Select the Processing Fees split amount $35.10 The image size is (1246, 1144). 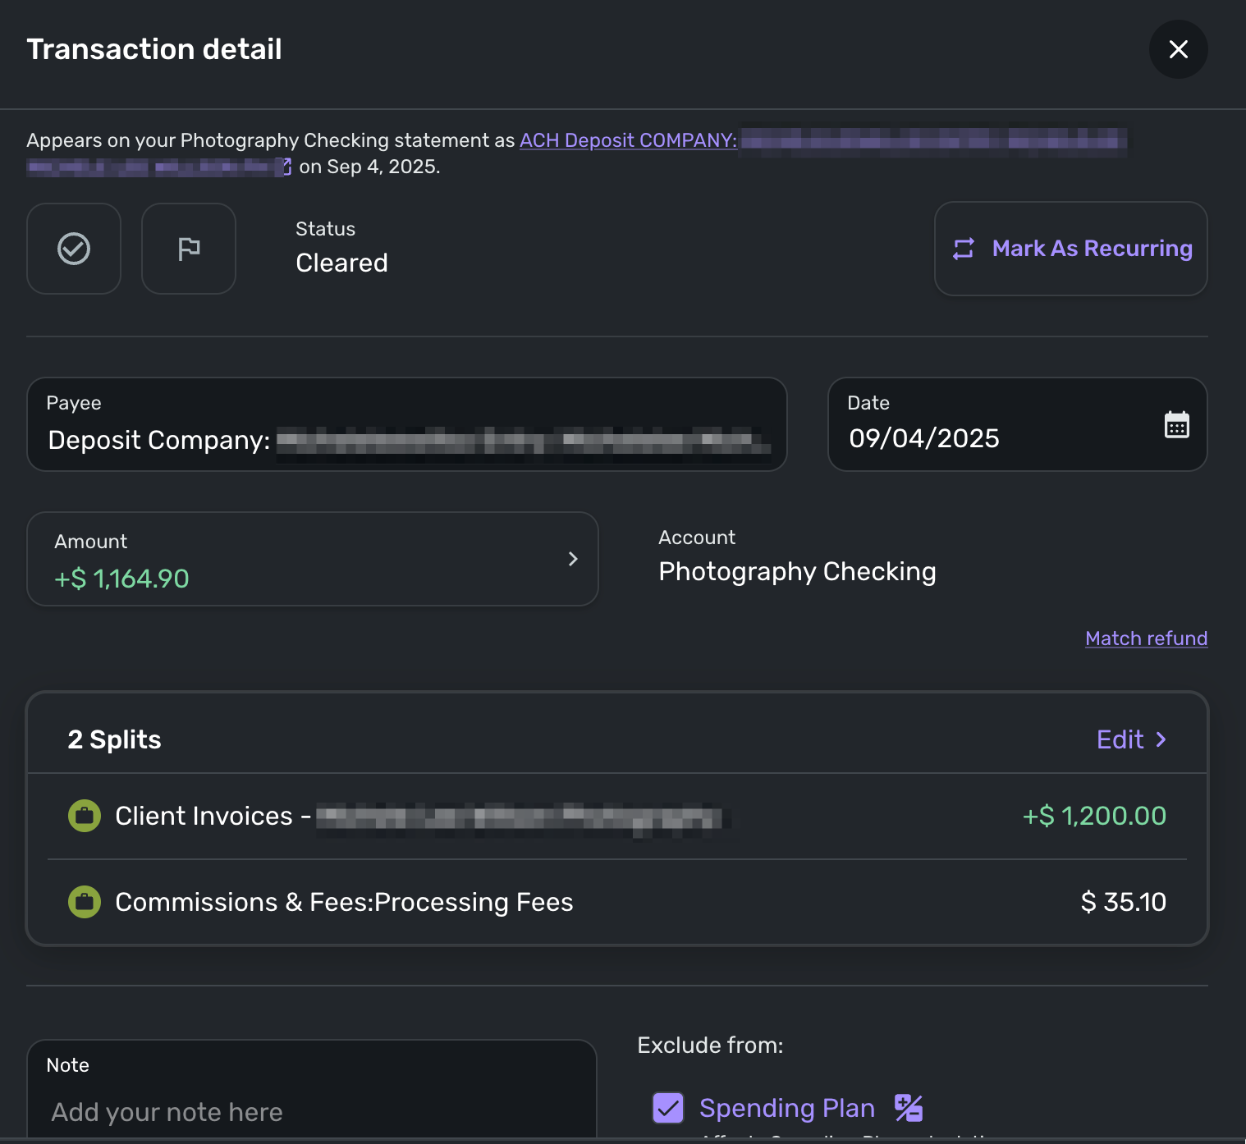(x=1123, y=902)
